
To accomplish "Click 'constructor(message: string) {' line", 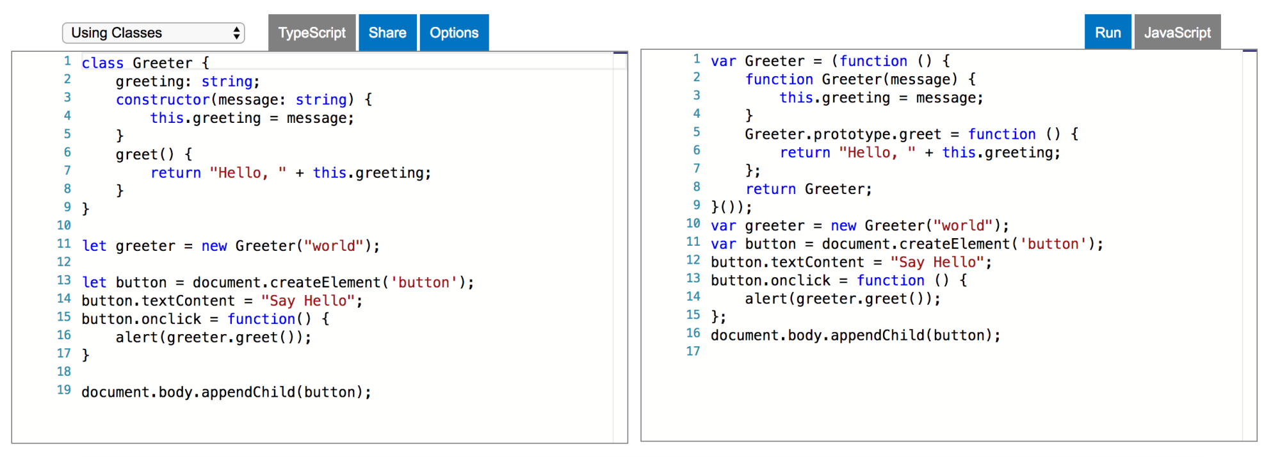I will pos(243,100).
